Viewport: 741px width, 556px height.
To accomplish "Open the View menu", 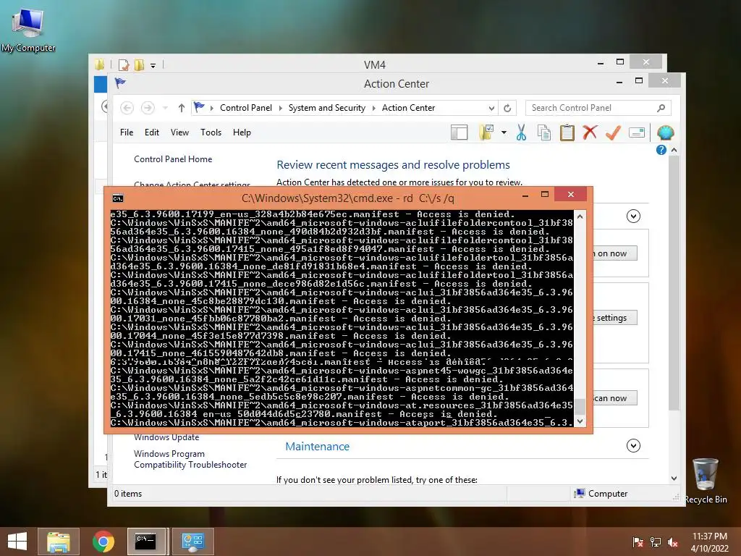I will click(179, 132).
